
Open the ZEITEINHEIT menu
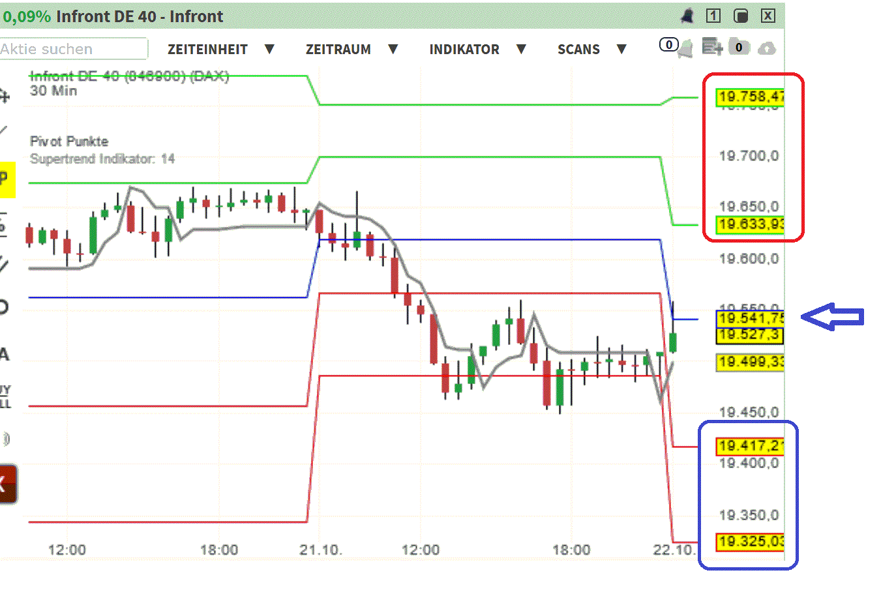pos(207,50)
